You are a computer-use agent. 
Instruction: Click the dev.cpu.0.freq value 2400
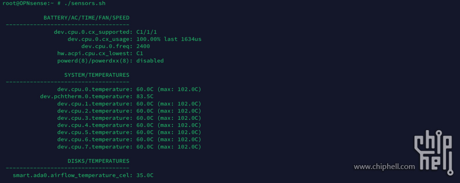143,46
